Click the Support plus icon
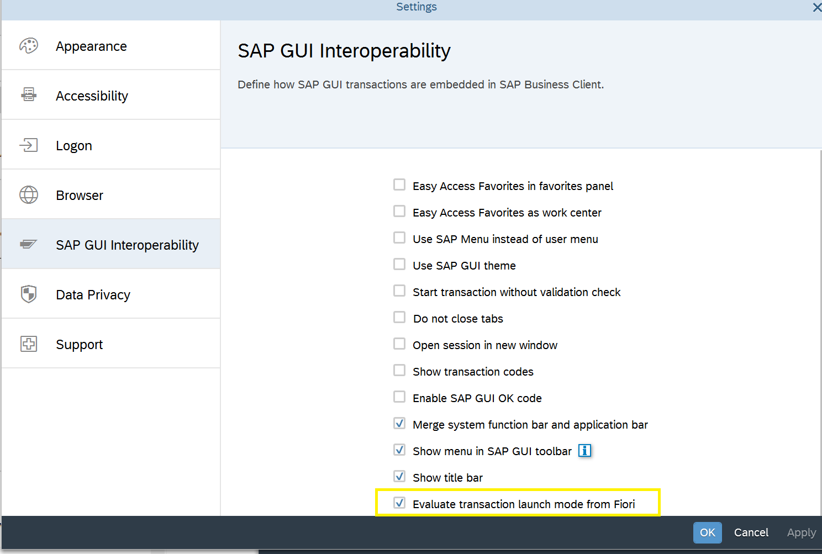The image size is (822, 554). tap(29, 344)
